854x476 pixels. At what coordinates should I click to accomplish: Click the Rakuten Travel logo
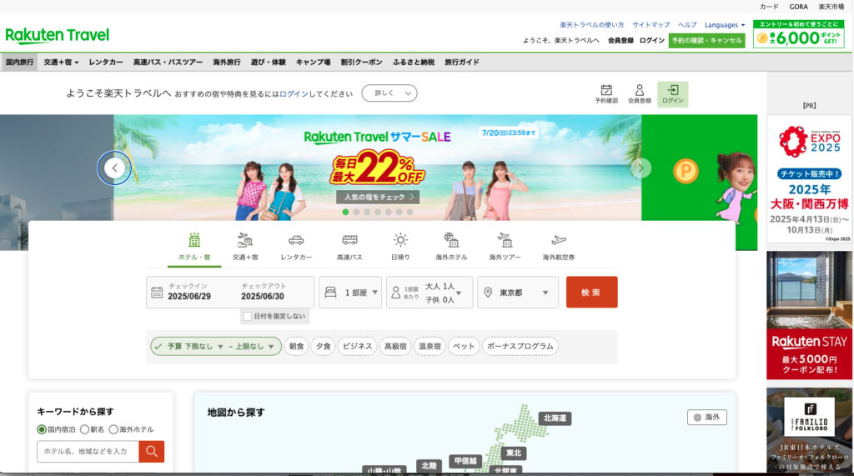pos(58,35)
